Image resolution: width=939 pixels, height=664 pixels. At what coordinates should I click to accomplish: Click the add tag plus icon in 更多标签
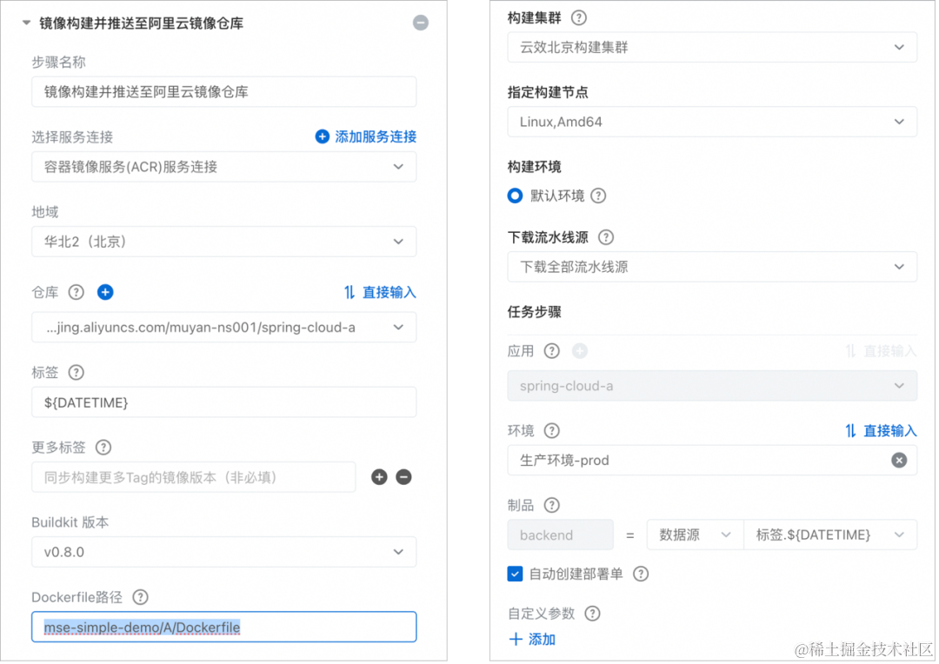pyautogui.click(x=379, y=477)
